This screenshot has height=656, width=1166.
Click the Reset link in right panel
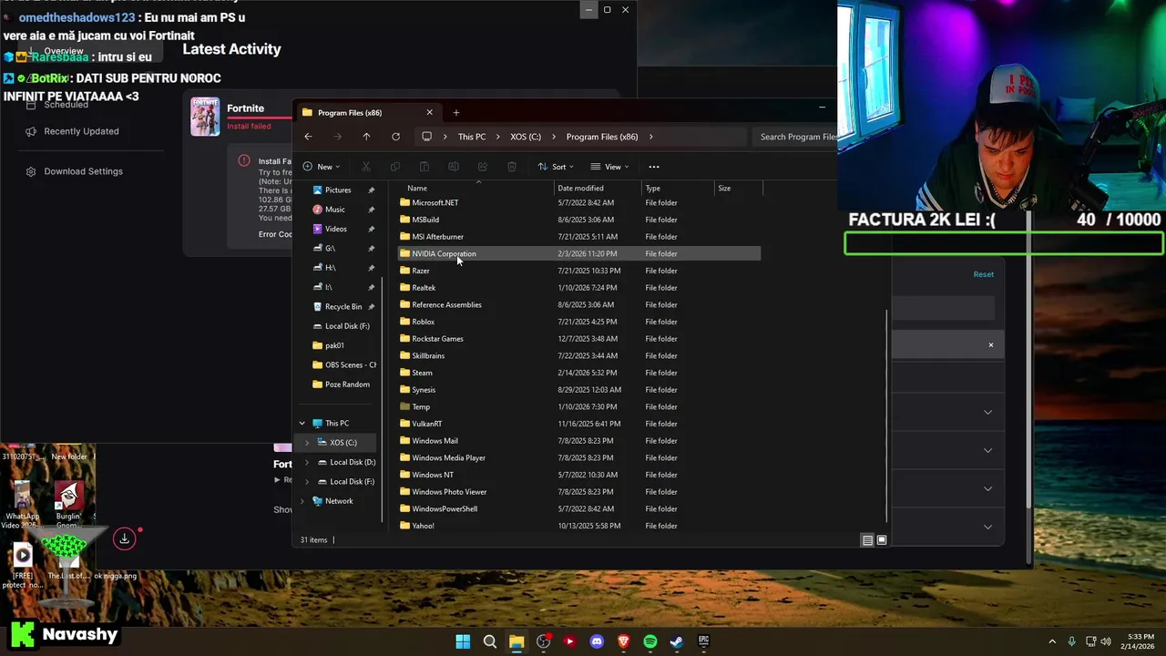tap(984, 274)
